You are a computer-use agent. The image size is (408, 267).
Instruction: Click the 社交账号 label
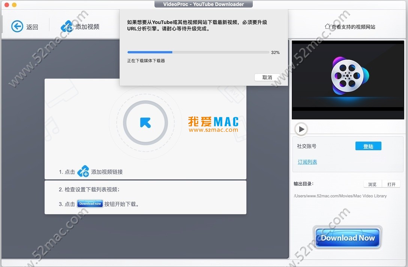coord(307,146)
